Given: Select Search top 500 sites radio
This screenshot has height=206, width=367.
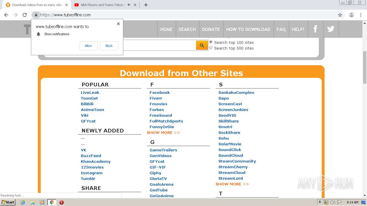Looking at the screenshot, I should pyautogui.click(x=211, y=48).
